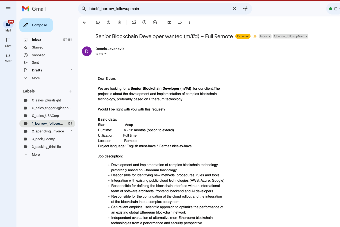This screenshot has height=227, width=340.
Task: Click the Inbox label chip text
Action: click(x=264, y=36)
